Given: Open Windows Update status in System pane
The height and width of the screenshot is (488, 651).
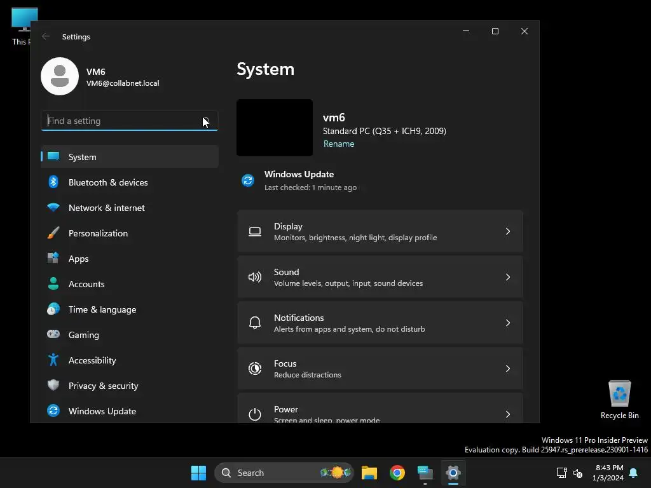Looking at the screenshot, I should point(299,180).
